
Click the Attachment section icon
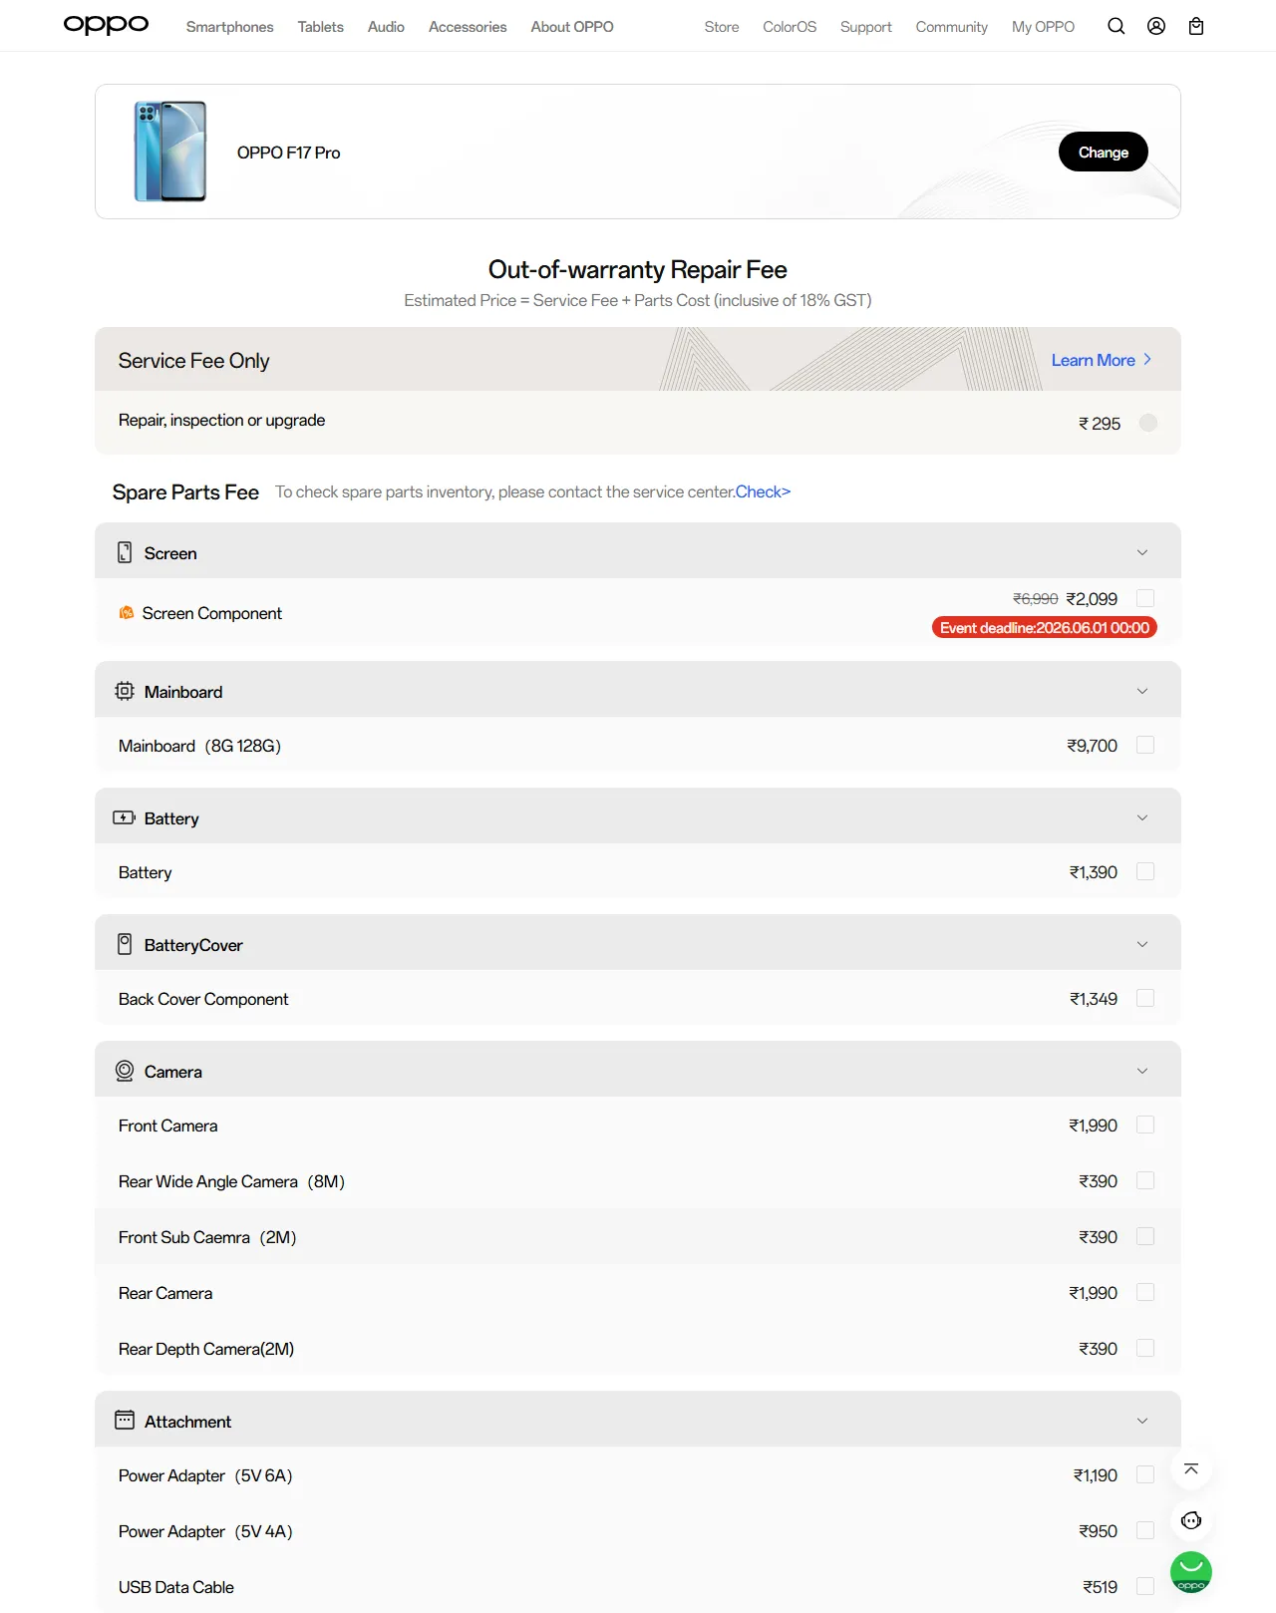tap(125, 1420)
